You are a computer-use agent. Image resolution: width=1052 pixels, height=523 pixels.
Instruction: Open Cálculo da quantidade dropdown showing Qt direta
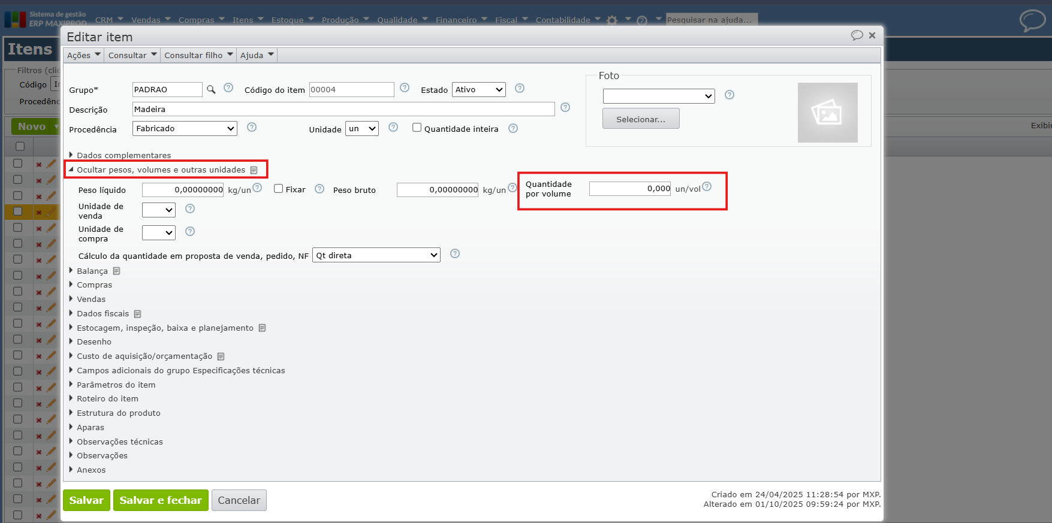coord(376,255)
